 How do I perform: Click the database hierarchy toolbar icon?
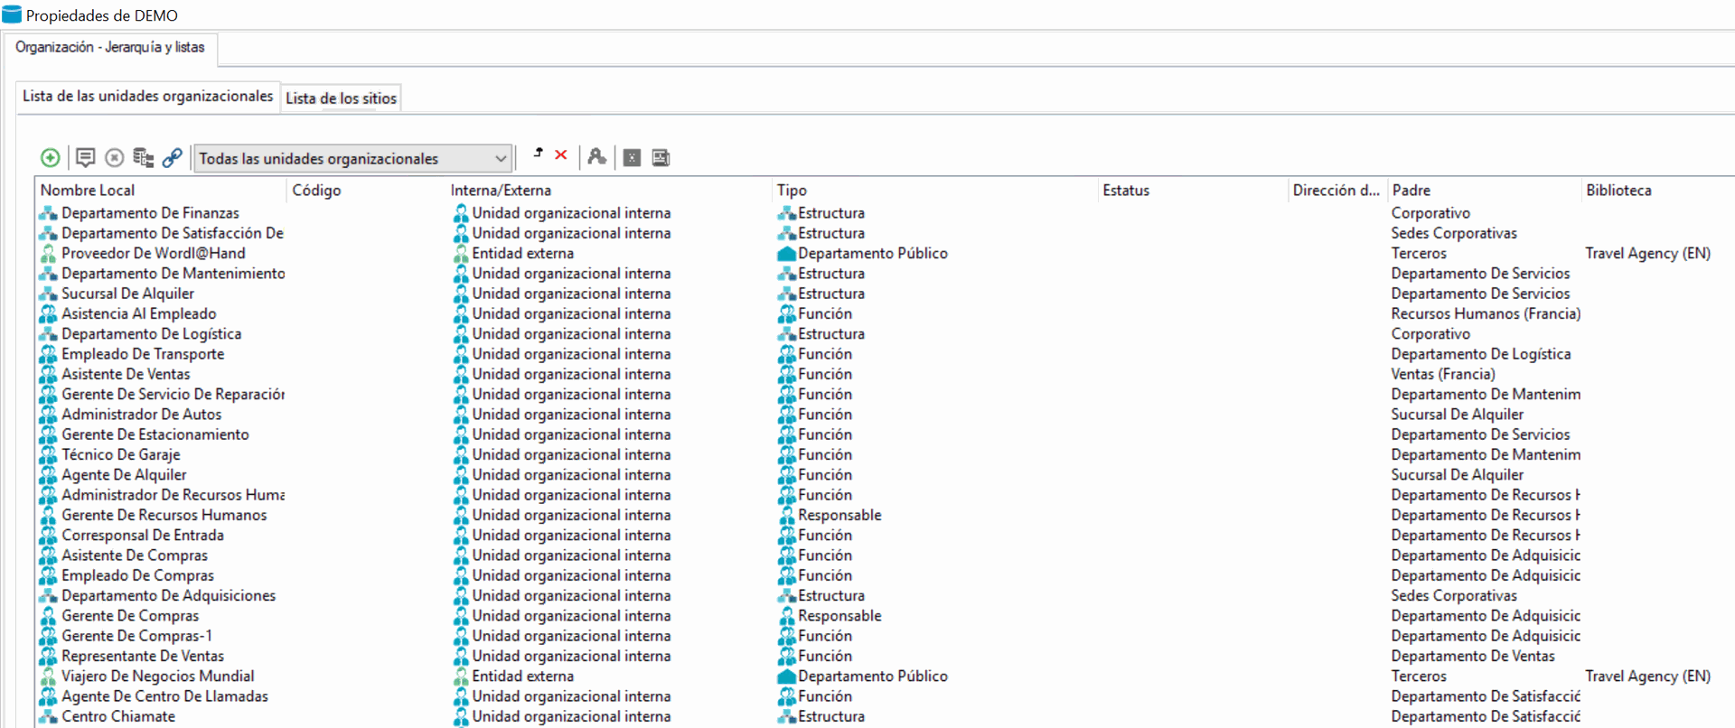coord(143,158)
